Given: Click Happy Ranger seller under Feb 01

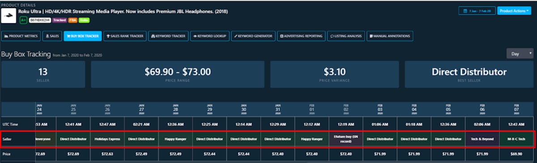Looking at the screenshot, I should click(311, 139).
